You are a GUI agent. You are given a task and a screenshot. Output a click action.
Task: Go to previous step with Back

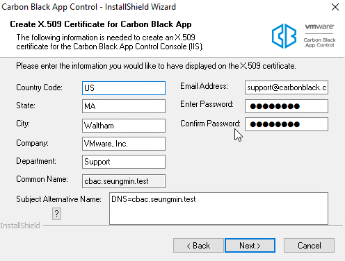[198, 246]
